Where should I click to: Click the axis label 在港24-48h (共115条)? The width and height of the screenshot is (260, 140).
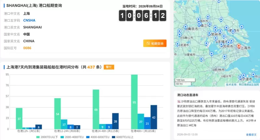(105, 131)
